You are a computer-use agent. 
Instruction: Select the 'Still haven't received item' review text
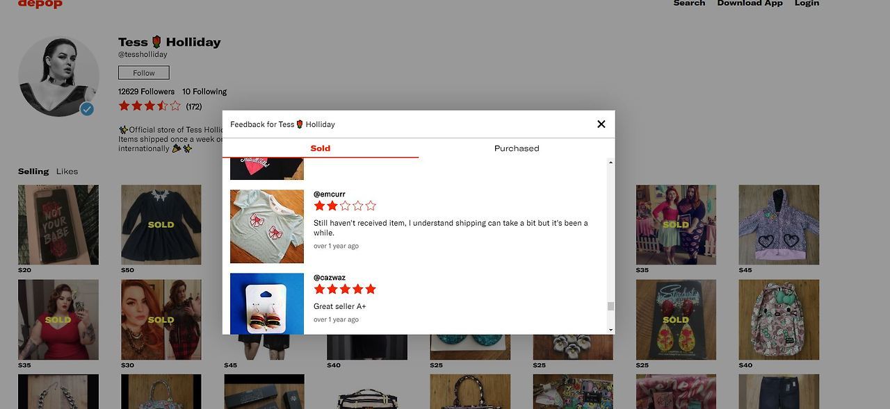451,228
